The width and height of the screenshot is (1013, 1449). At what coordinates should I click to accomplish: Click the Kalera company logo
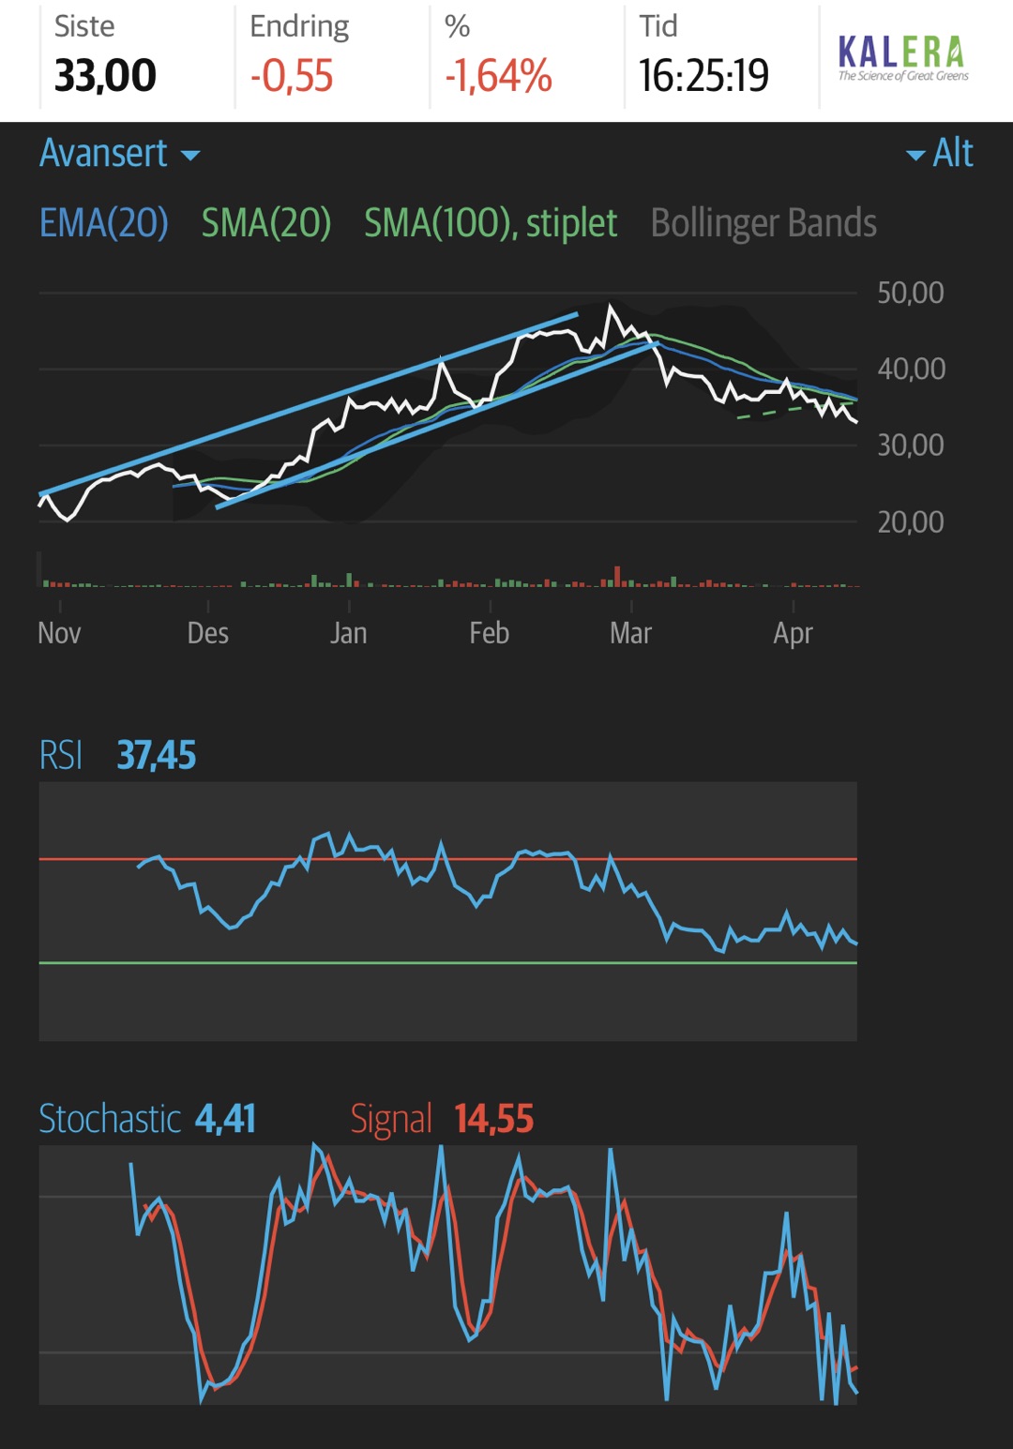click(x=902, y=58)
